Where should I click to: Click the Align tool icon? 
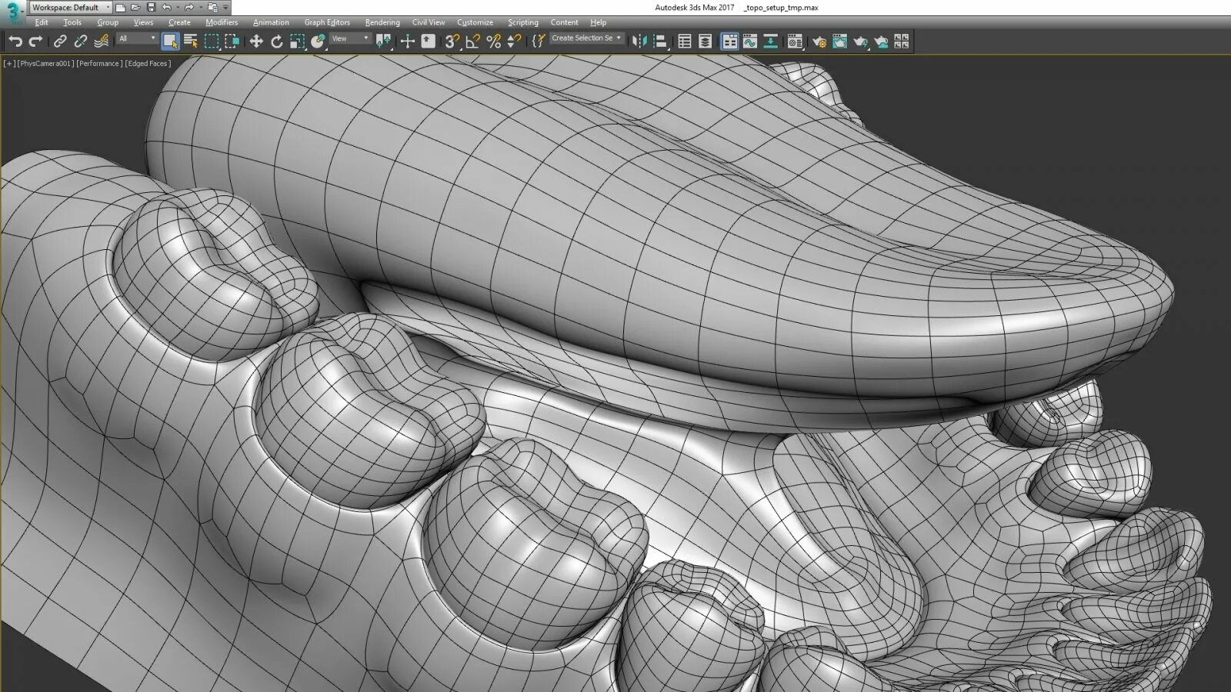[x=660, y=42]
